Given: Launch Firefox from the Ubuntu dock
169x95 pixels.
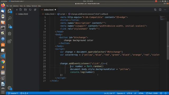Looking at the screenshot, I should tap(3, 5).
